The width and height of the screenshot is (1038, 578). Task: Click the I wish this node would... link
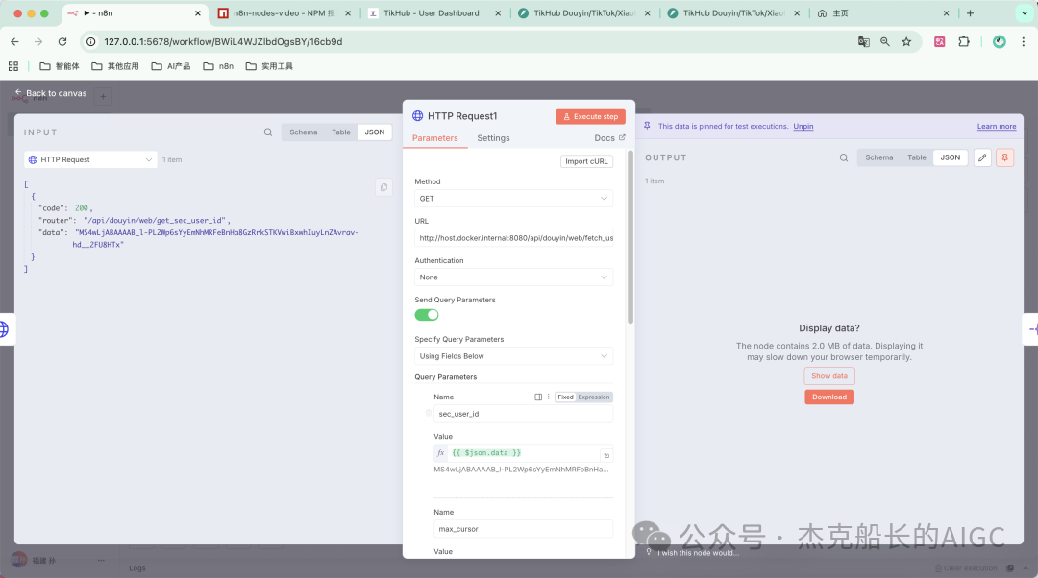point(699,553)
